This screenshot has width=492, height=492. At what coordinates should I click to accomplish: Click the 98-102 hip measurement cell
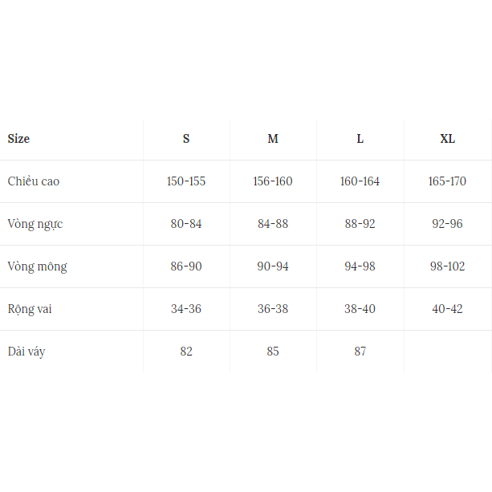point(447,266)
